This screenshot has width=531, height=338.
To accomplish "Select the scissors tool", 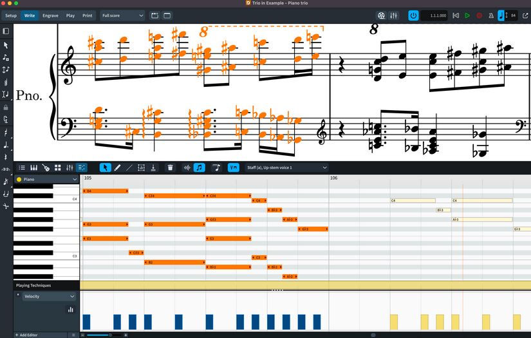I will (6, 206).
